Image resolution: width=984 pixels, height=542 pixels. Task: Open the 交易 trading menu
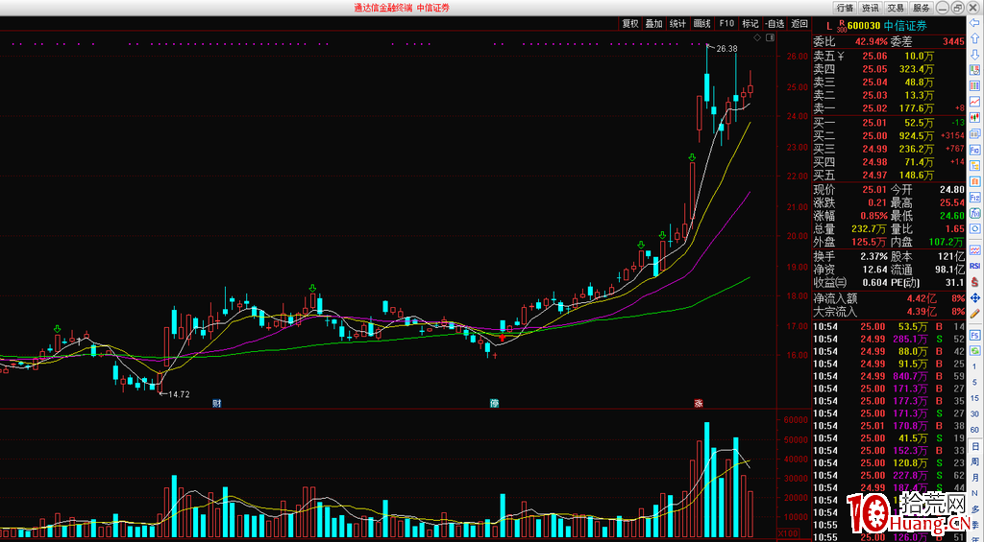(x=896, y=8)
